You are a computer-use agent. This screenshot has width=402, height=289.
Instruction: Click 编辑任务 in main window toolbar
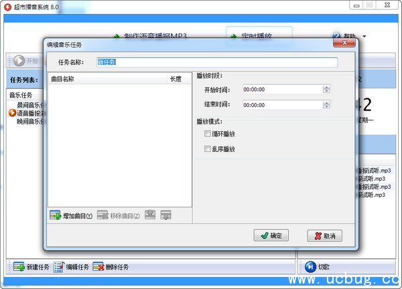pos(72,267)
